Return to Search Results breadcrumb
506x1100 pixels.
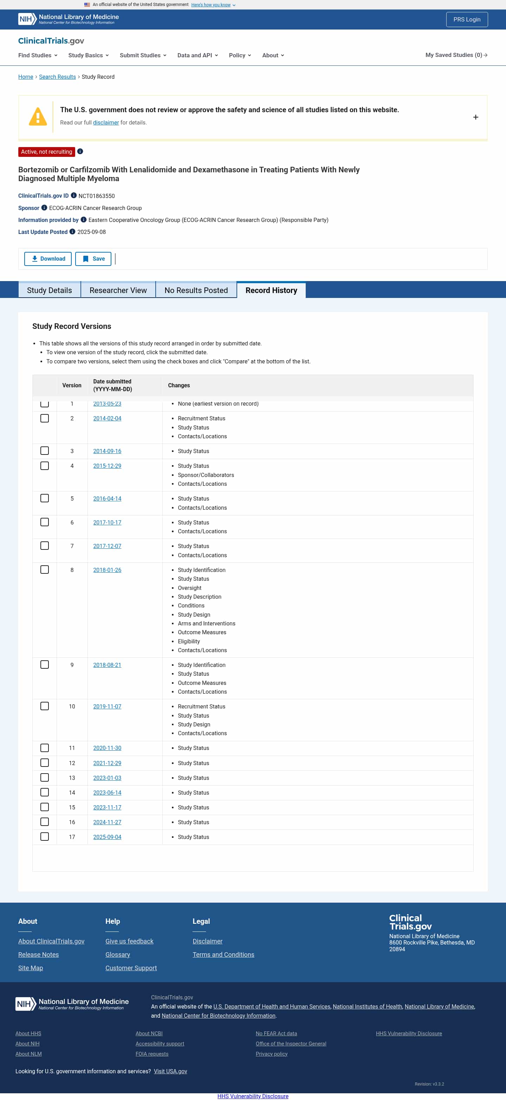tap(57, 77)
